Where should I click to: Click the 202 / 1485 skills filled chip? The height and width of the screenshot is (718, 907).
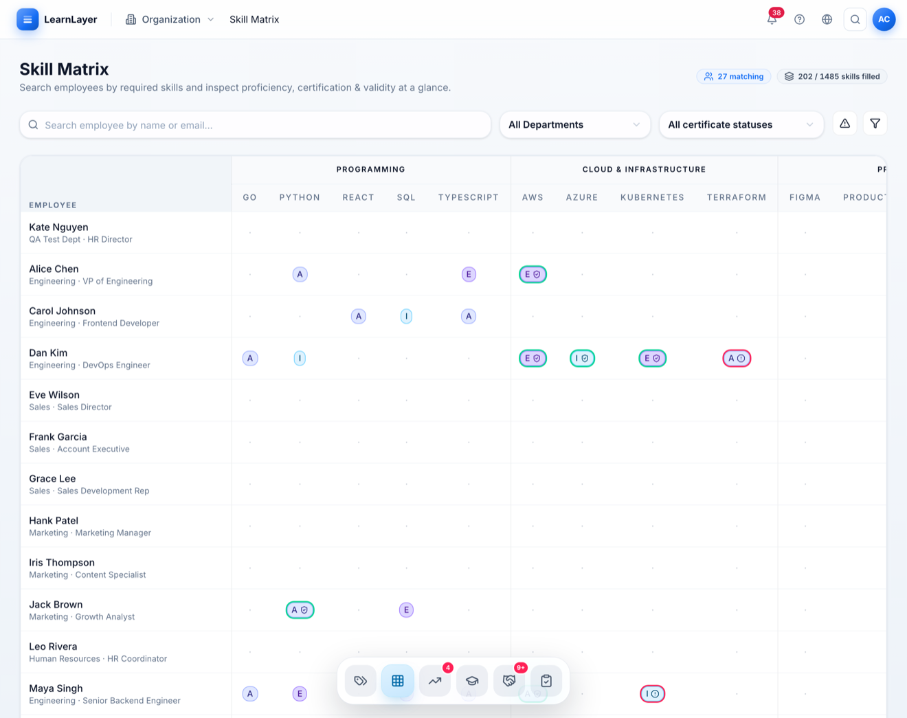pos(832,76)
